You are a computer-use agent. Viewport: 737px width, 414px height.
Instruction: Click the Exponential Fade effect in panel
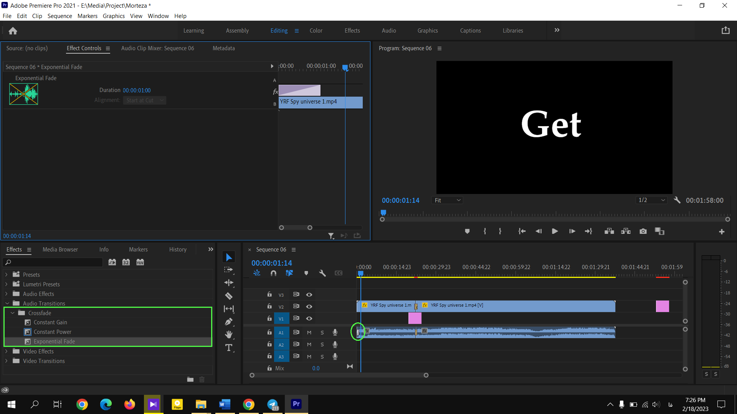click(x=55, y=341)
